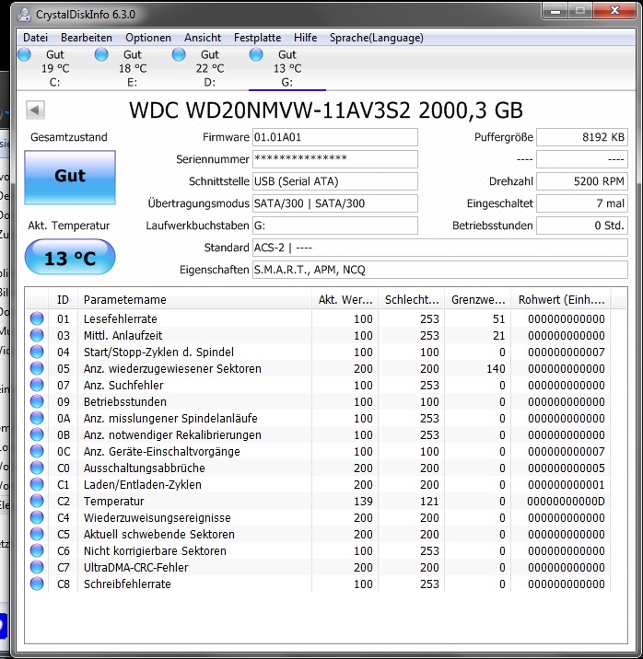Click raw value '000000000005' in Ausschaltungsabbrüche row

[x=566, y=468]
